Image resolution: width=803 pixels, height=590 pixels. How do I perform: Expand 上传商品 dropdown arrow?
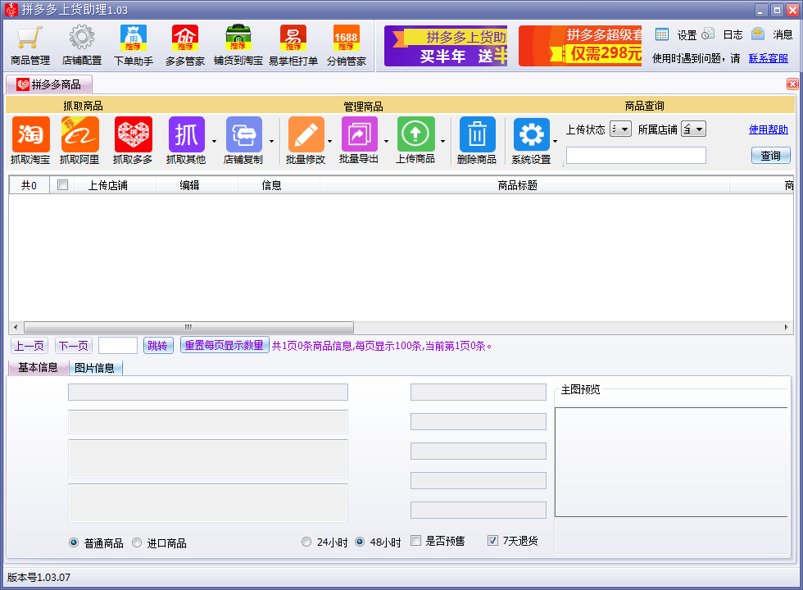pyautogui.click(x=443, y=141)
